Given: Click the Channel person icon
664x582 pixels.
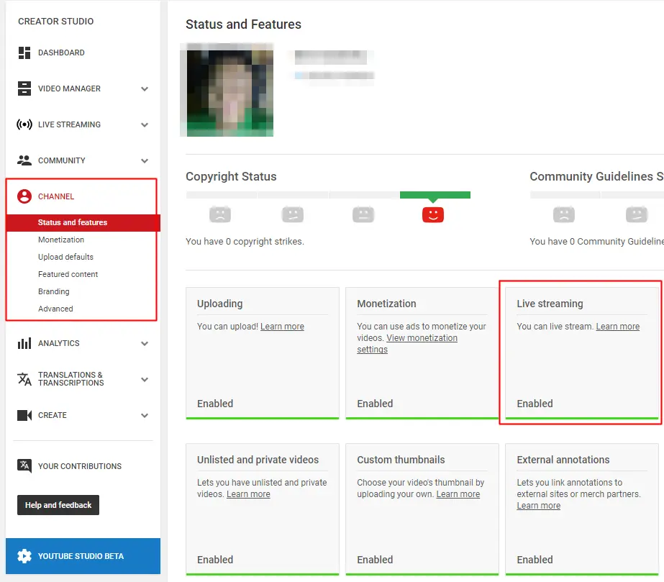Looking at the screenshot, I should click(24, 196).
